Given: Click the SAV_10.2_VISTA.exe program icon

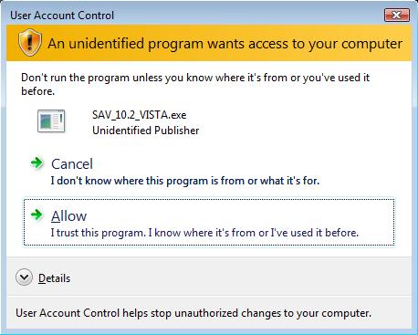Looking at the screenshot, I should point(51,121).
